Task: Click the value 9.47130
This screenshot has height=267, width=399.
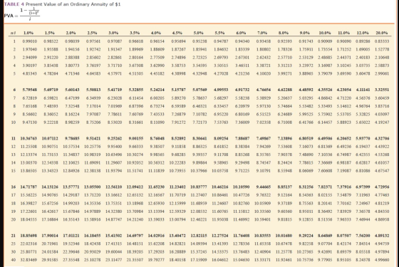Action: (30, 122)
